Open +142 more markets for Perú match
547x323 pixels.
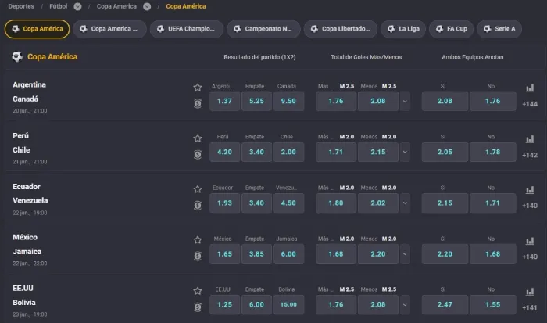530,155
